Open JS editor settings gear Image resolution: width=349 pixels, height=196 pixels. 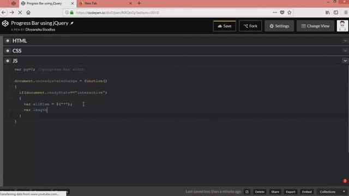[8, 60]
